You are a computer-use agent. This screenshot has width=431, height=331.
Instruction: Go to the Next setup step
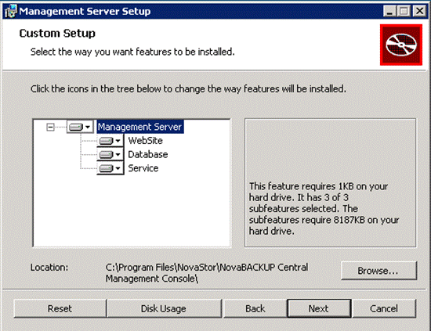pyautogui.click(x=319, y=308)
